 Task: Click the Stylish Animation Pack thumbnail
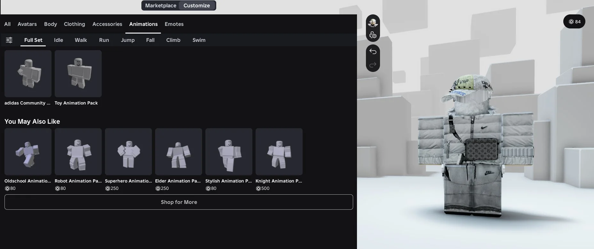click(x=229, y=152)
